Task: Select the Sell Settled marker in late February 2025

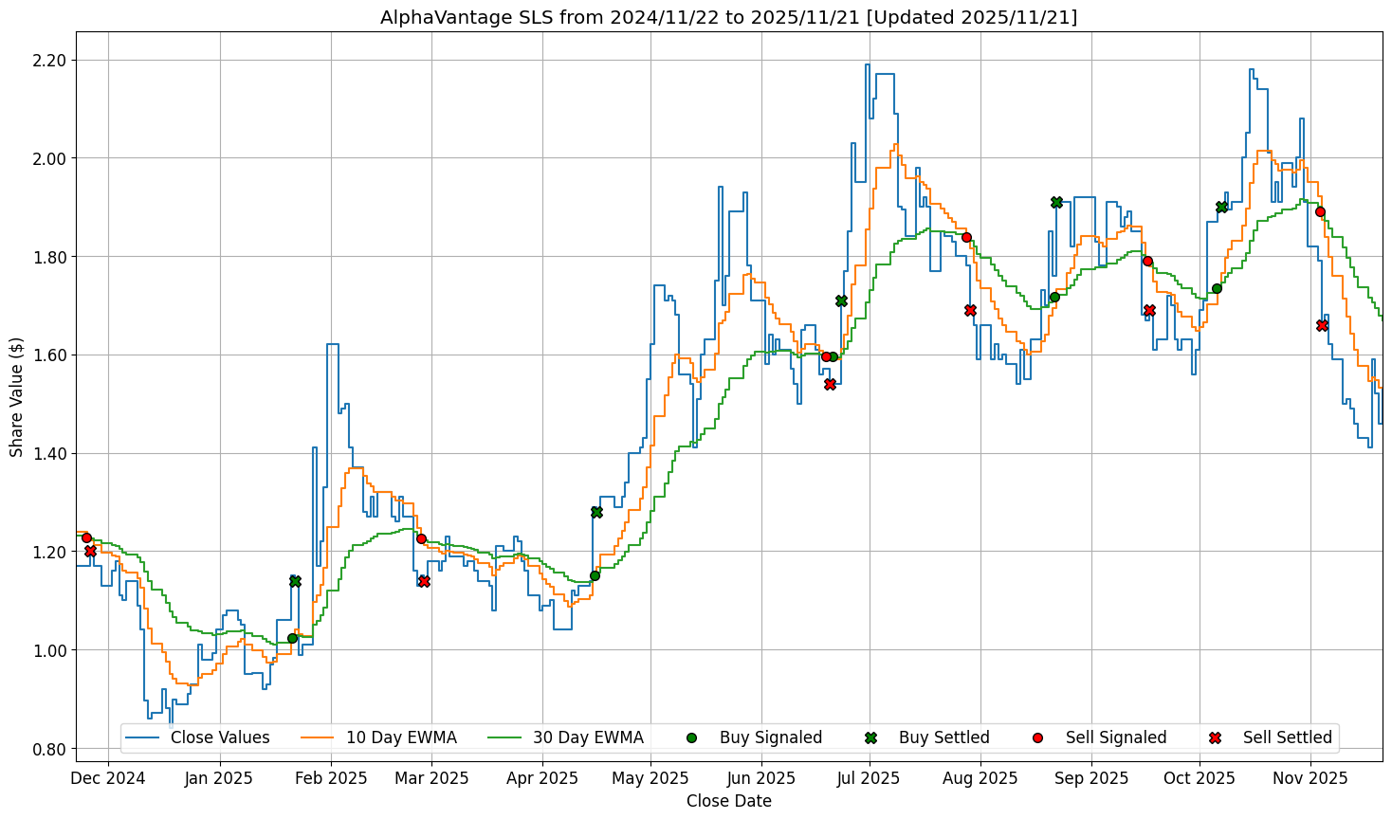Action: pyautogui.click(x=424, y=581)
